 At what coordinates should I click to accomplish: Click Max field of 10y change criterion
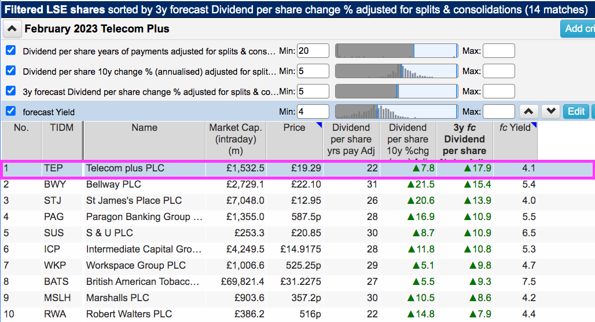pos(498,71)
